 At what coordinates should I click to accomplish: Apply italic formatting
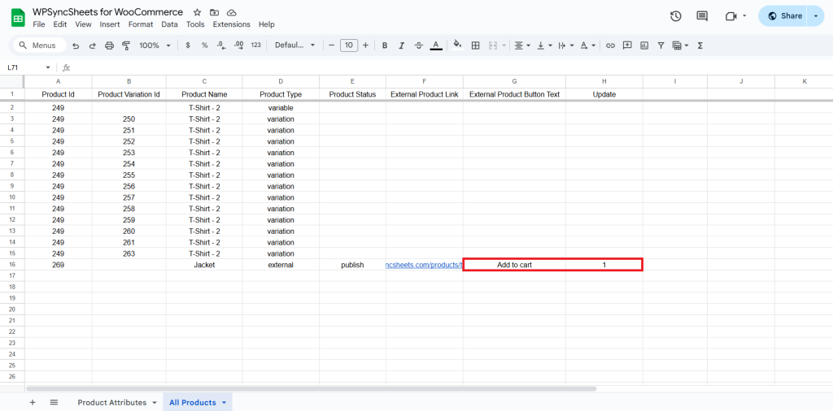click(x=402, y=45)
